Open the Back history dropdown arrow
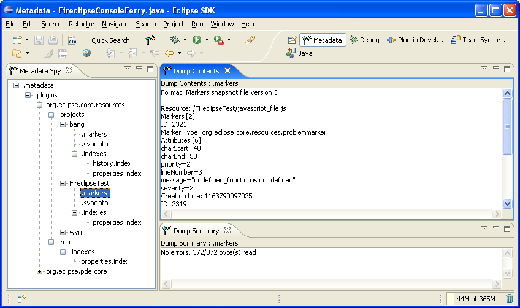The image size is (520, 308). click(179, 53)
